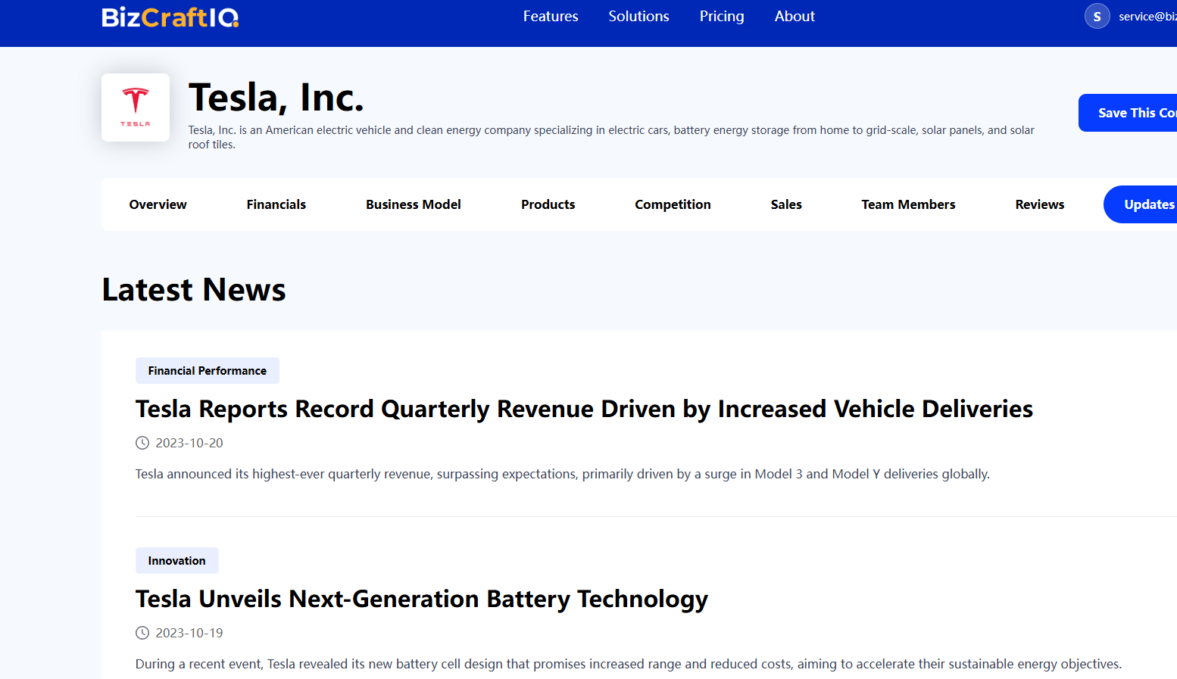The height and width of the screenshot is (679, 1177).
Task: Switch to the Reviews tab
Action: pyautogui.click(x=1040, y=204)
